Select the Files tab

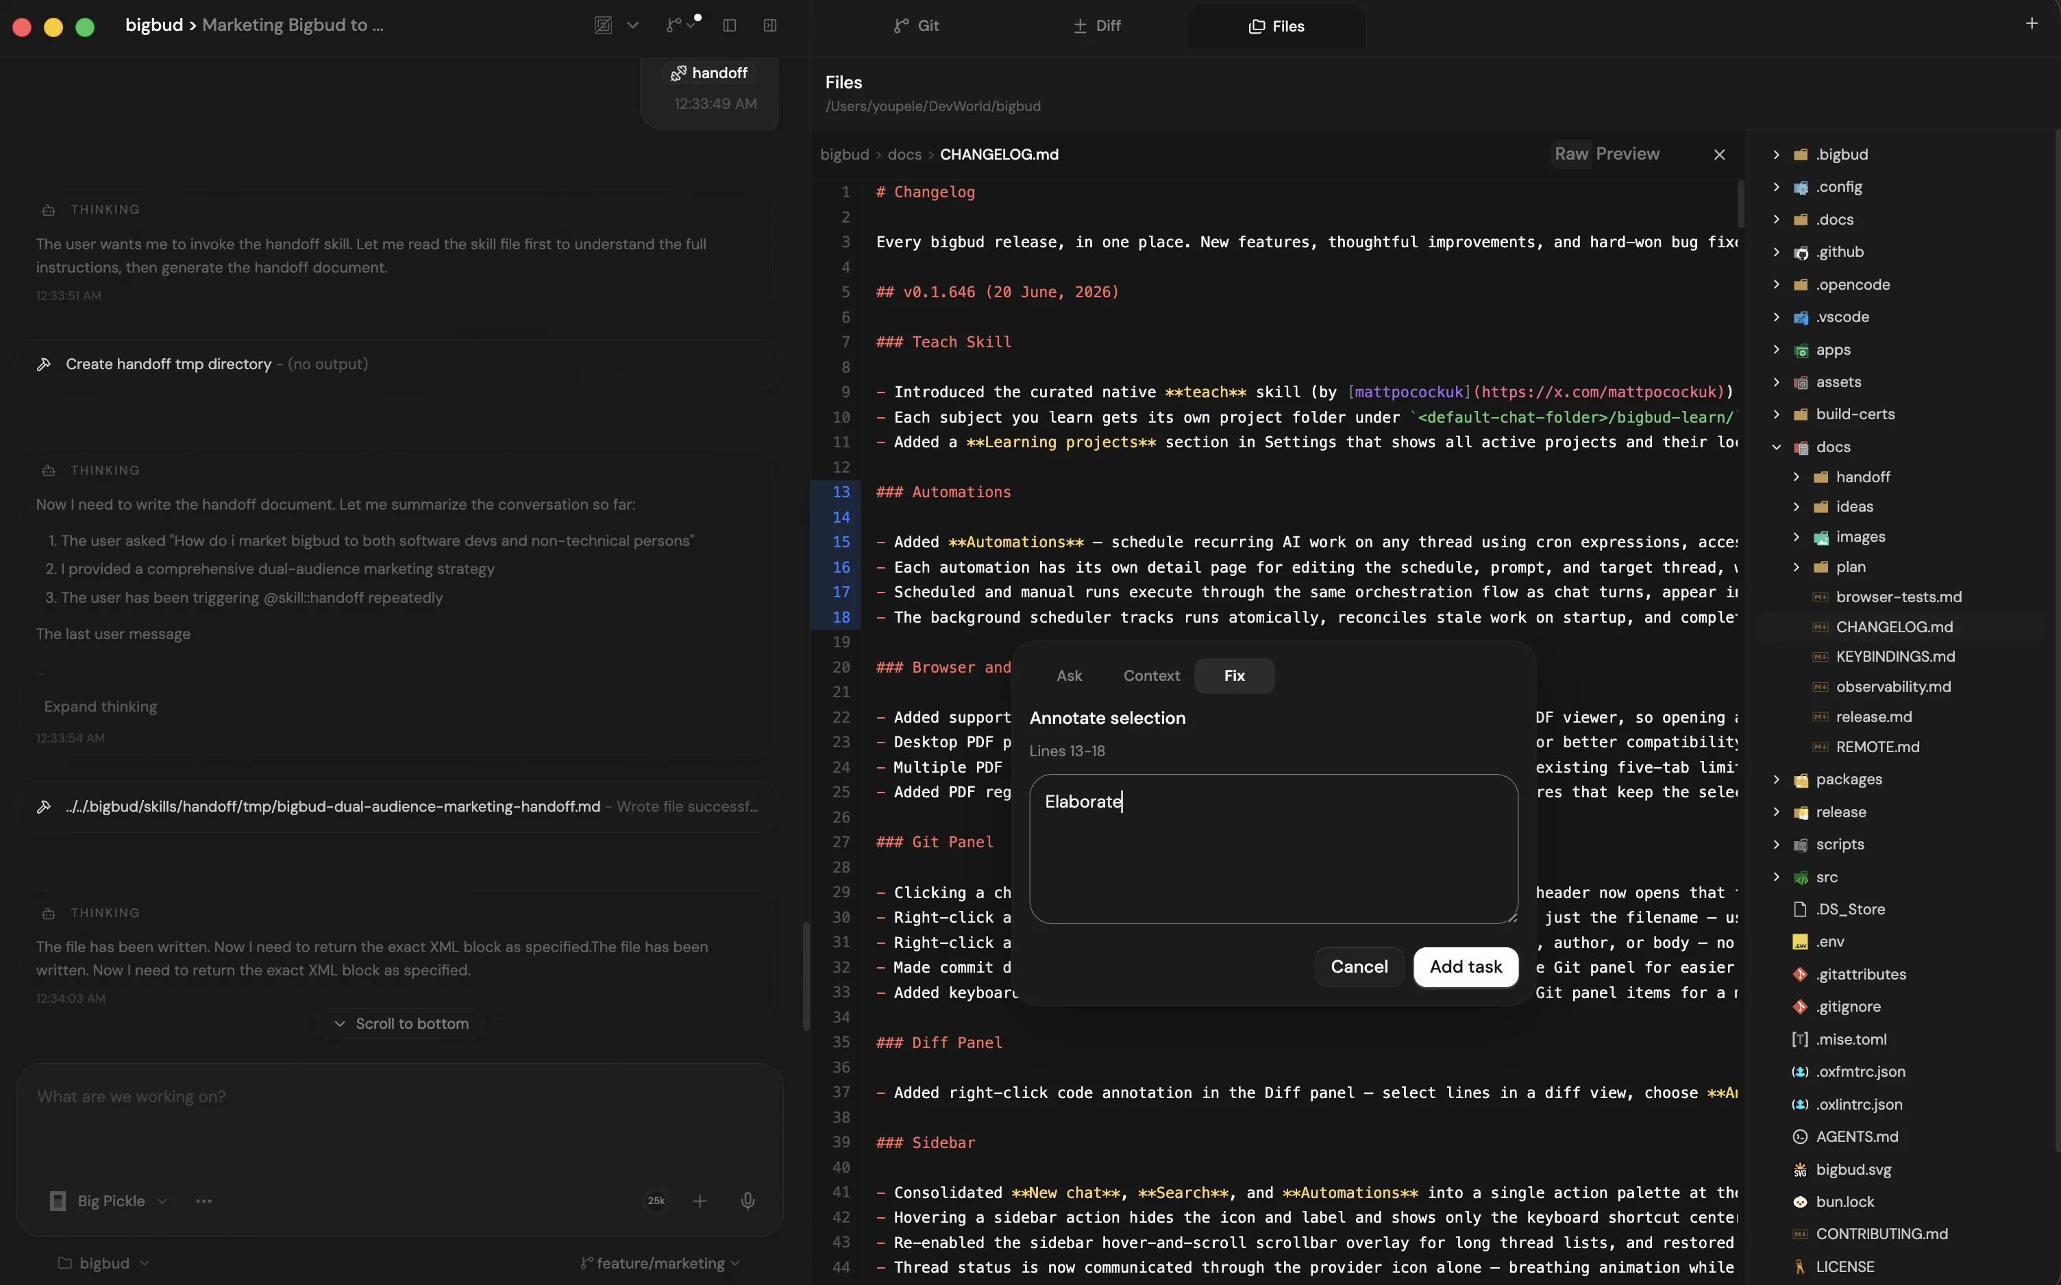tap(1276, 26)
